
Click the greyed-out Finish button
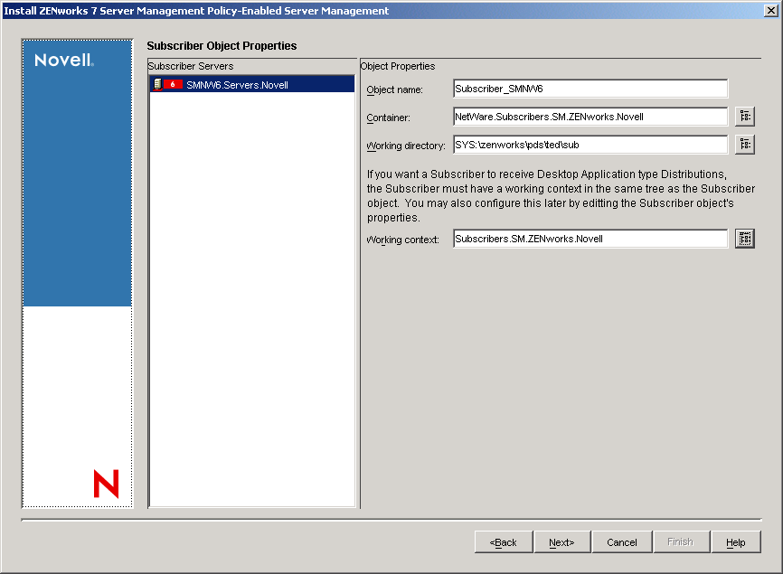tap(681, 542)
